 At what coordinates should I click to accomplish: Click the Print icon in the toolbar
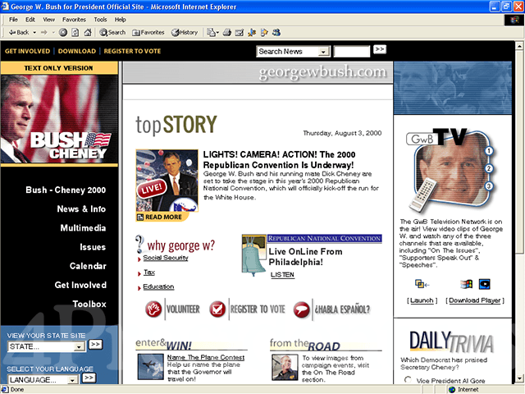coord(227,33)
